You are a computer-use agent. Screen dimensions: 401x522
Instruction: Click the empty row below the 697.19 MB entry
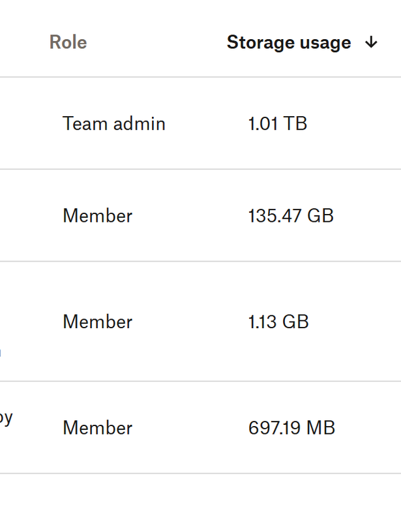tap(196, 499)
